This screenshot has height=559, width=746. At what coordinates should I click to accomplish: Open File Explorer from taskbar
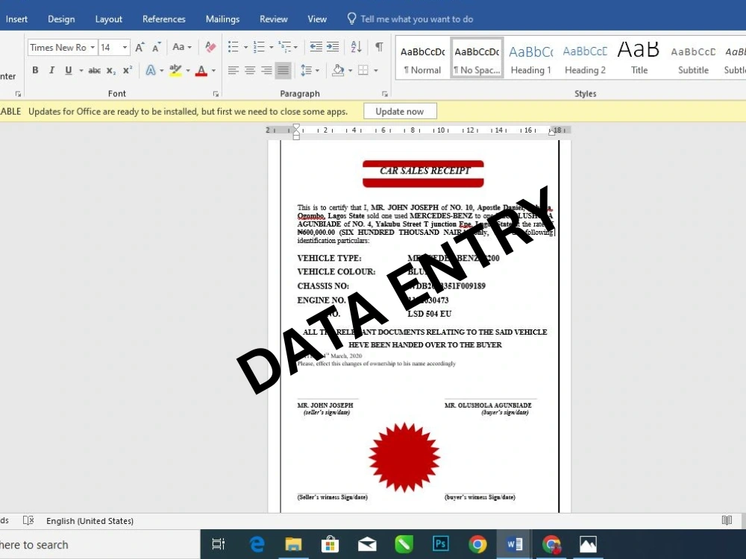pos(293,544)
